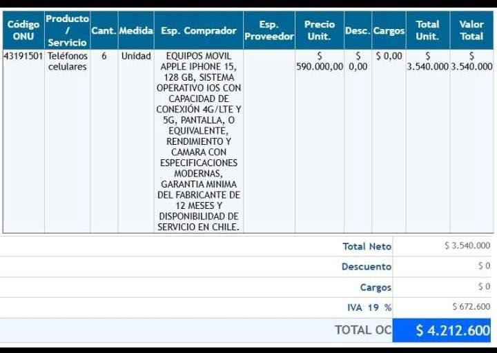Select the Valor Total column header

coord(471,30)
